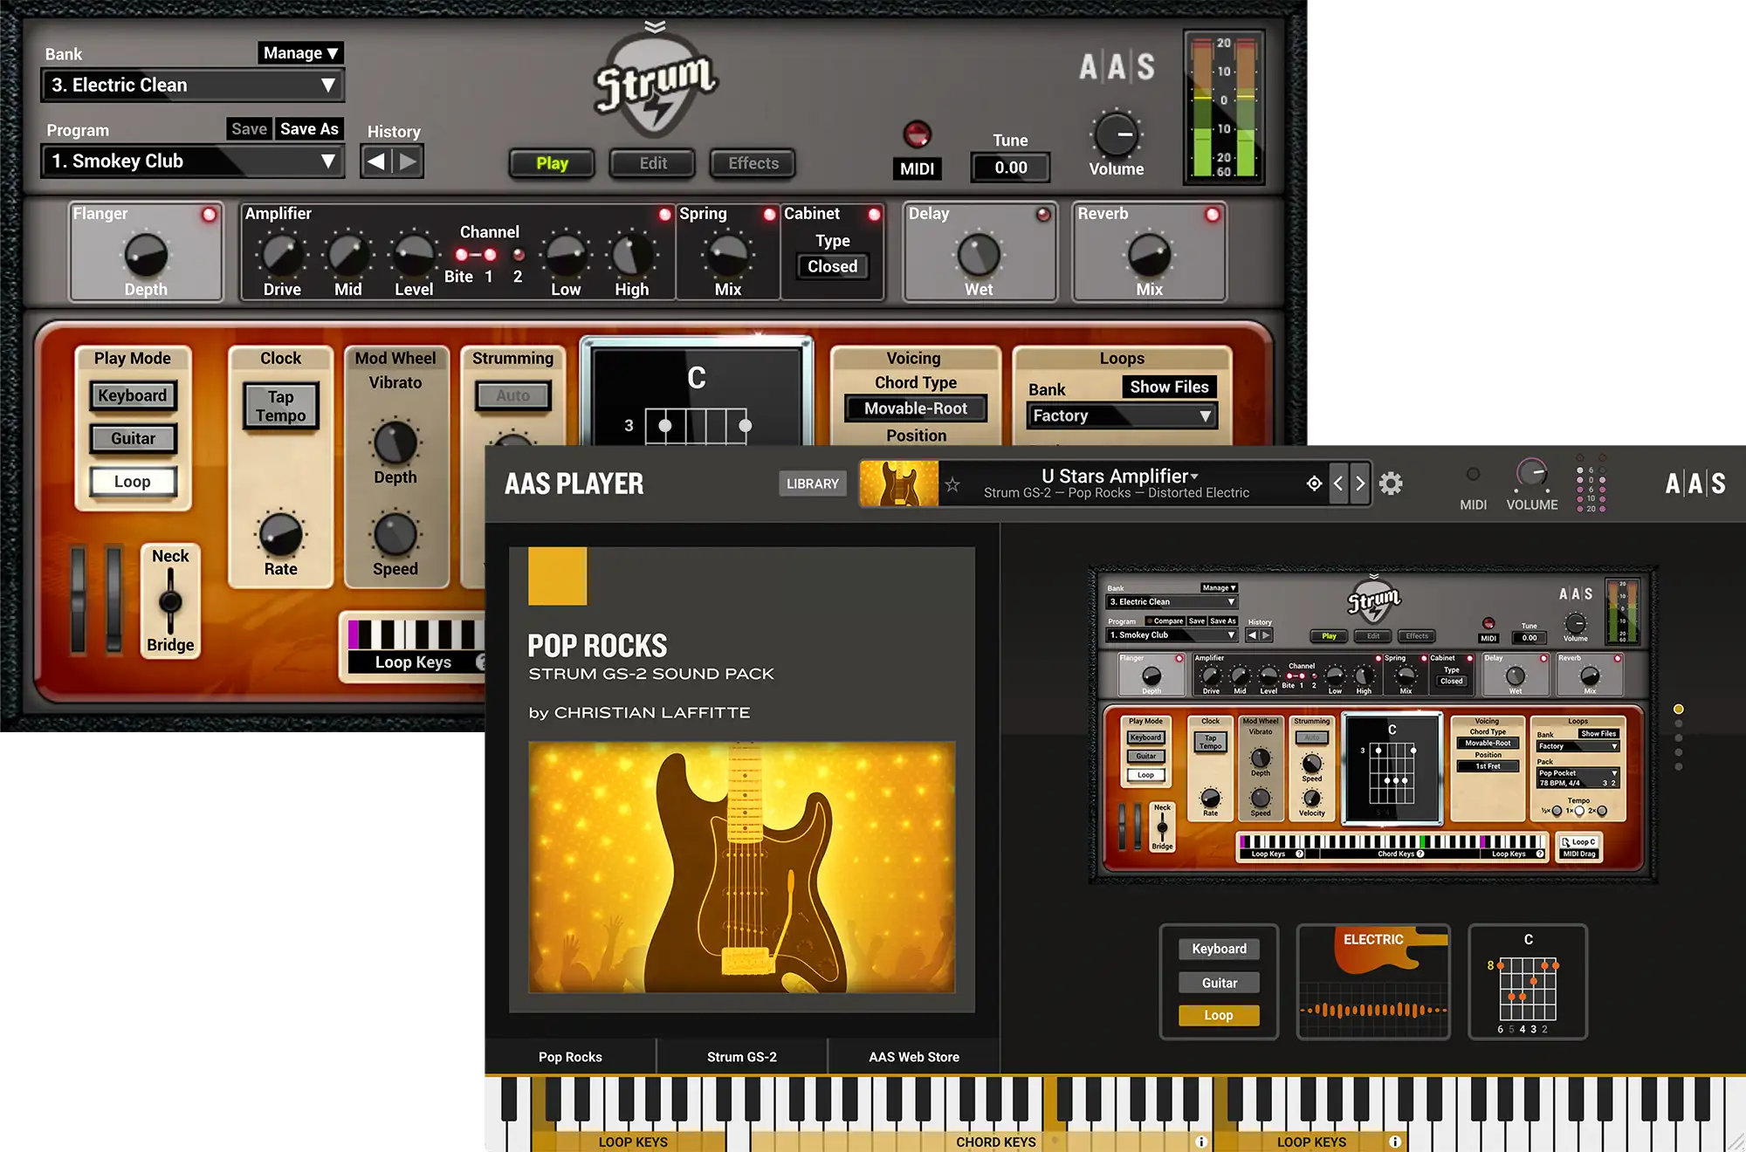Screen dimensions: 1746x1152
Task: Toggle the Reverb power LED
Action: (1213, 215)
